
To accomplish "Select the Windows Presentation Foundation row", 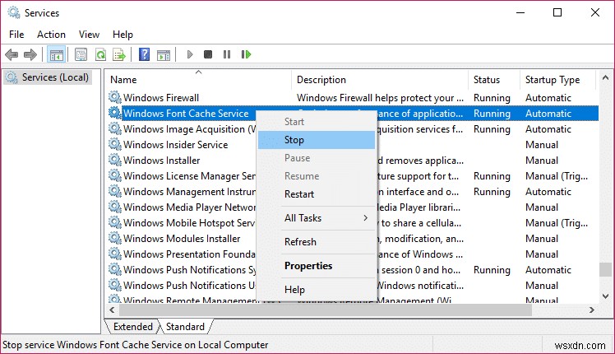I will 352,254.
